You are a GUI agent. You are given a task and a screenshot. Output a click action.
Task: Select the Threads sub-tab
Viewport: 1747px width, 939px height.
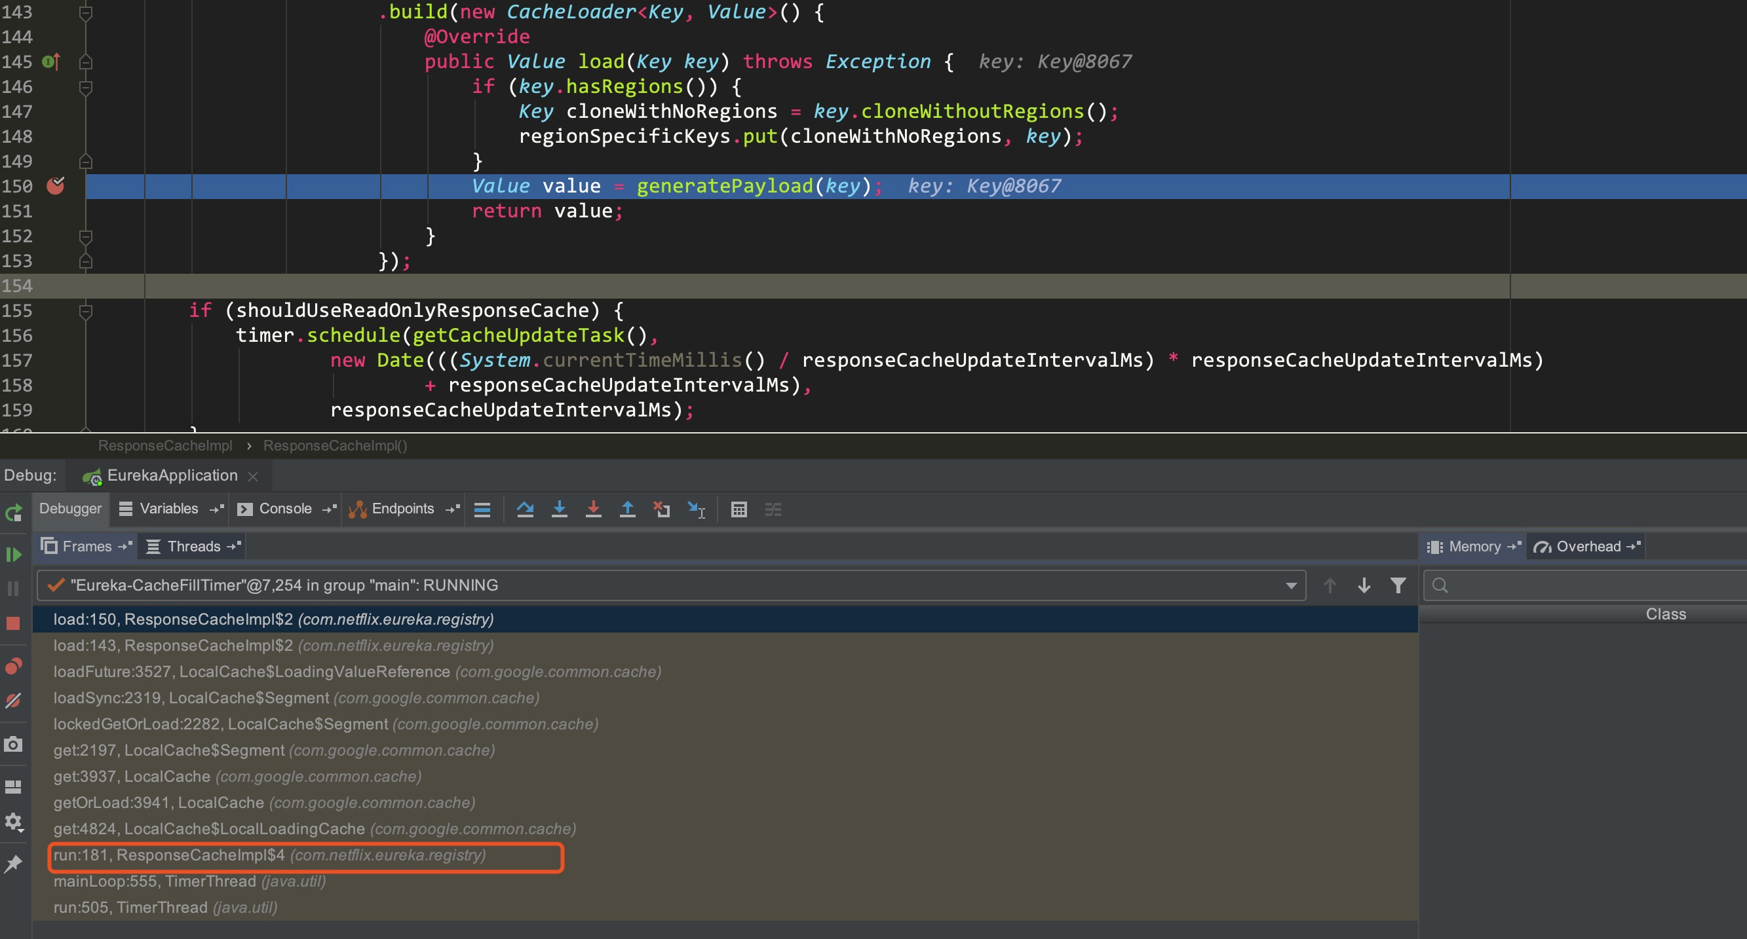[x=194, y=546]
